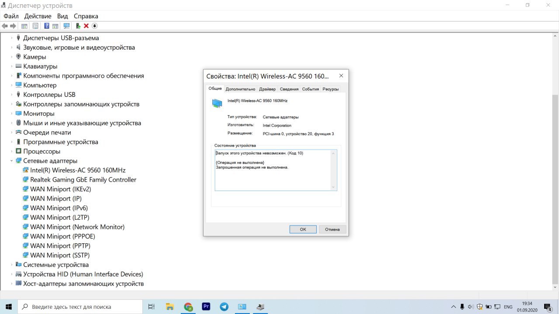Viewport: 559px width, 314px height.
Task: Open the Properties toolbar icon
Action: [35, 26]
